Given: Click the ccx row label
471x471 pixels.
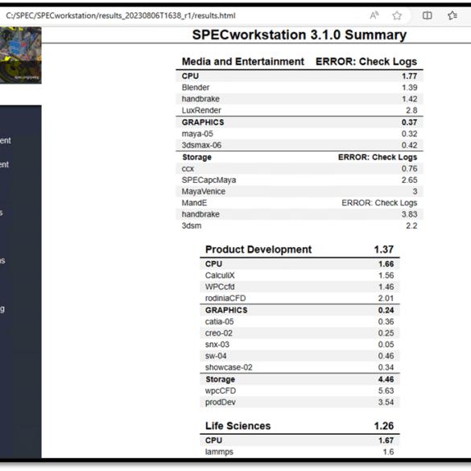Looking at the screenshot, I should pyautogui.click(x=188, y=169).
